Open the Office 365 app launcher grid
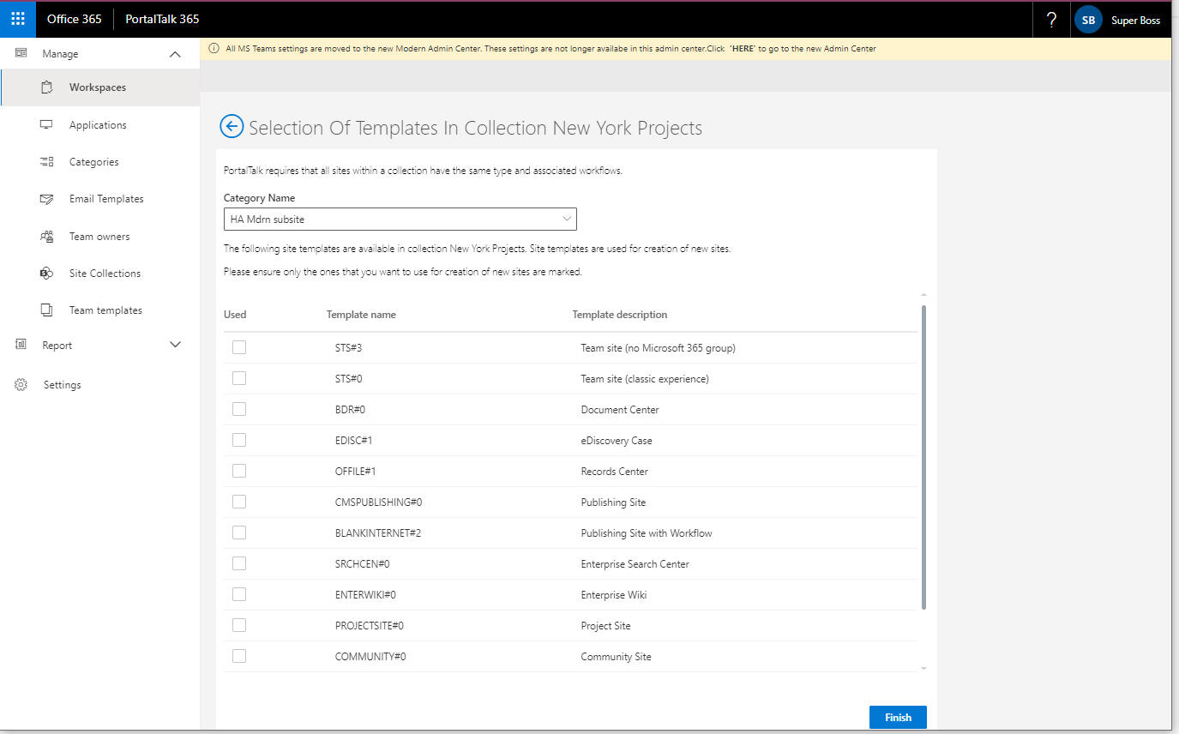 pyautogui.click(x=18, y=19)
